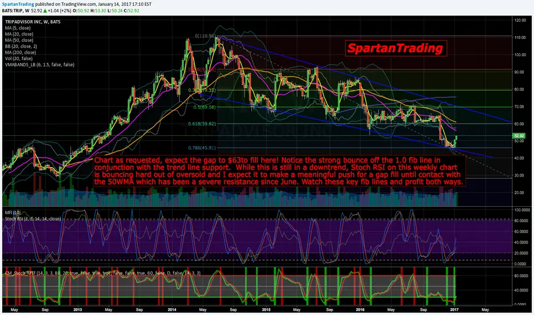Screen dimensions: 534x315
Task: Select the VMABANDS_LB indicator label
Action: [x=40, y=65]
